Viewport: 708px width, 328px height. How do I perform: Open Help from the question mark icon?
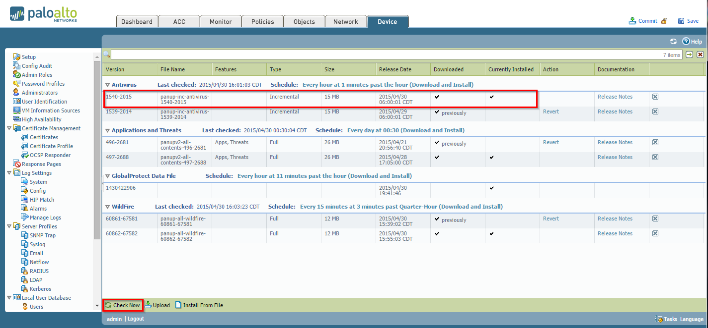686,42
